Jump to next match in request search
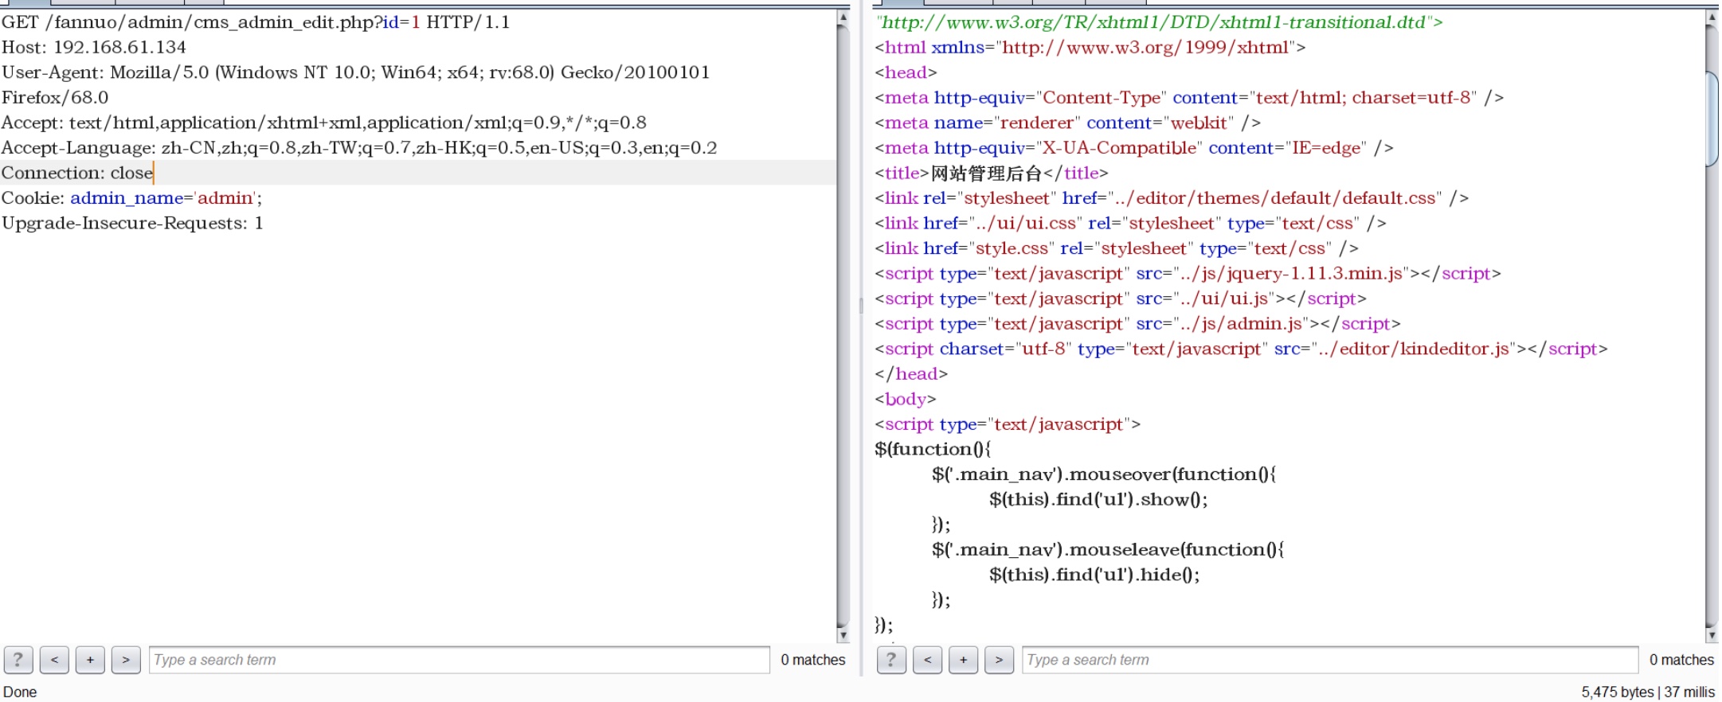This screenshot has width=1722, height=702. (126, 660)
